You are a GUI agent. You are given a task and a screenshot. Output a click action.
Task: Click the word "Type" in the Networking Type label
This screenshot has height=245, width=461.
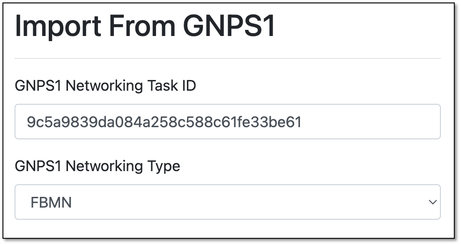click(161, 166)
